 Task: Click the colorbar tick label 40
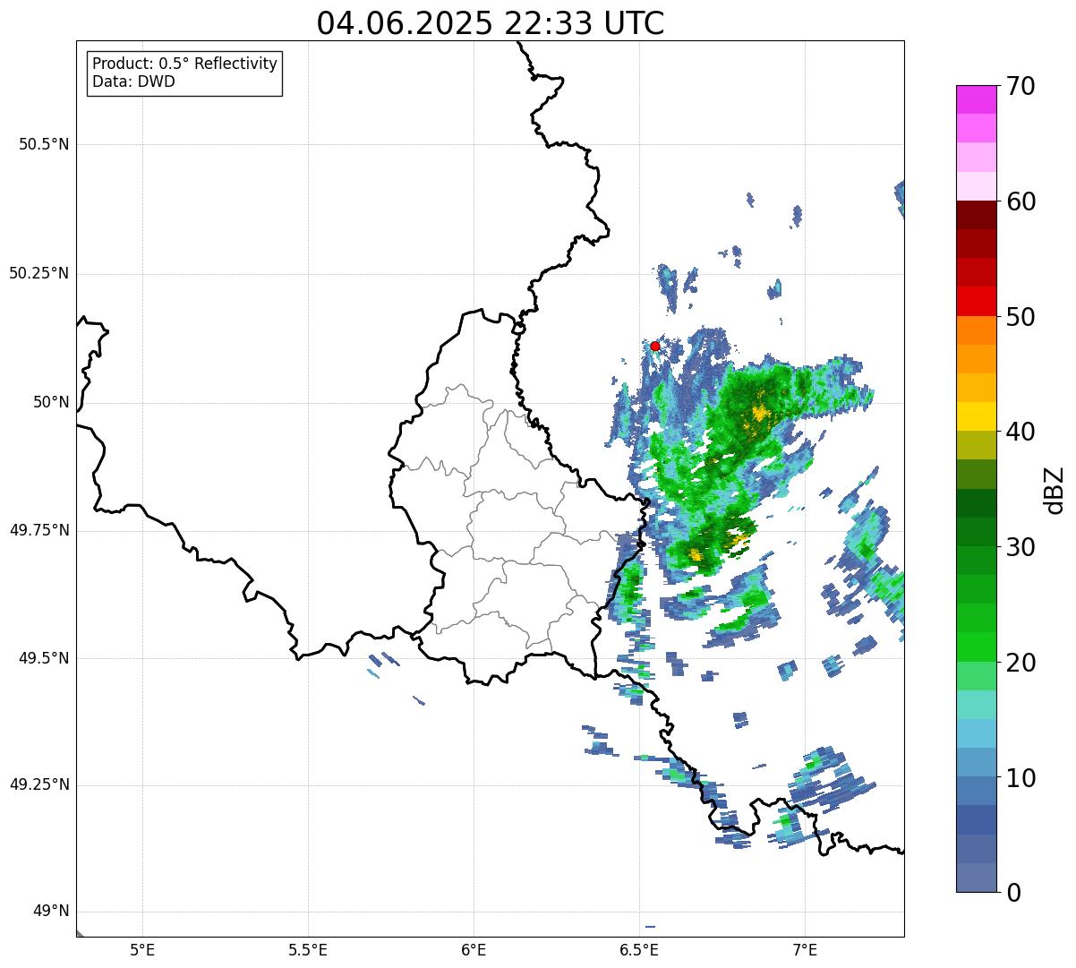click(1020, 432)
